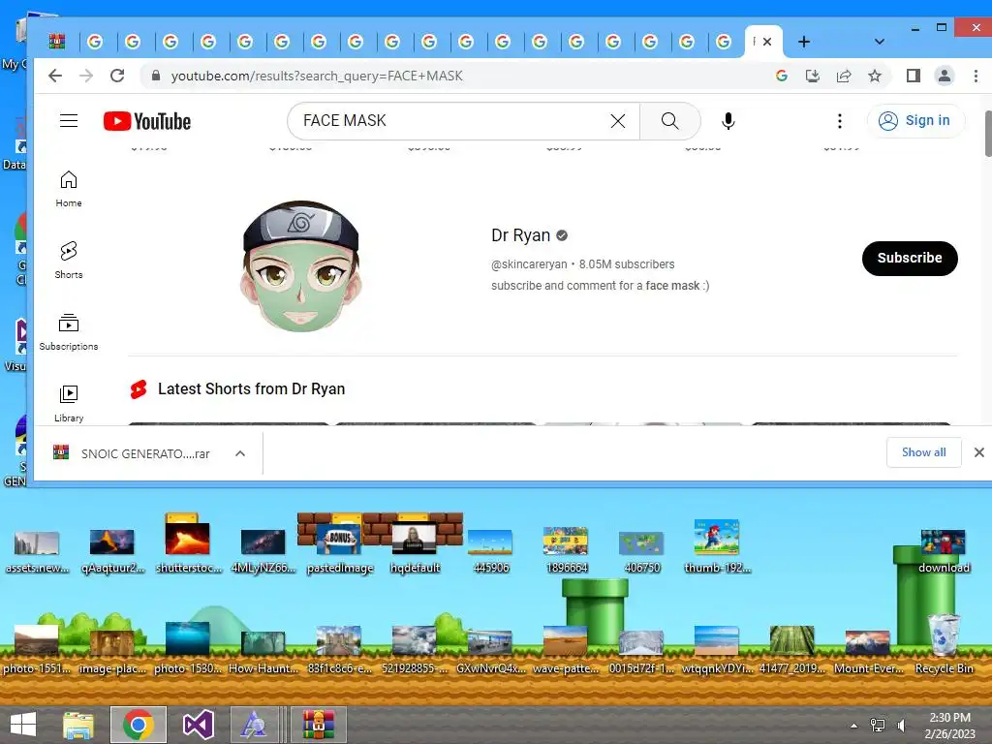Open YouTube settings three-dot menu

(x=840, y=121)
